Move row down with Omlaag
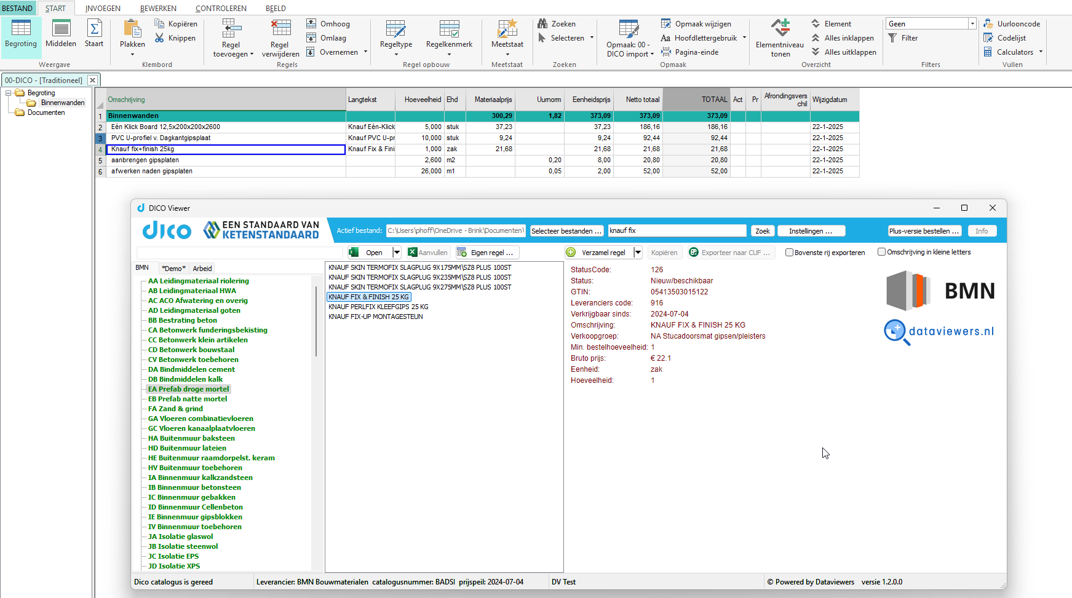 point(327,37)
